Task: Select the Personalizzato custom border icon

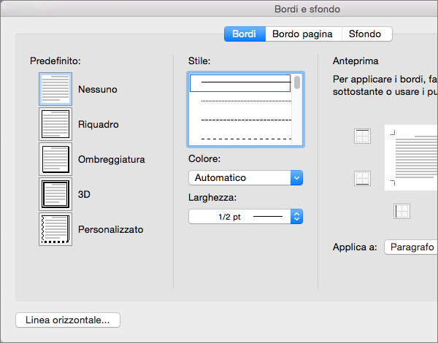Action: click(55, 229)
